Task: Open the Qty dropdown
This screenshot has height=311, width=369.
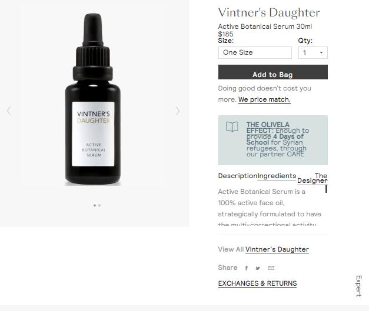Action: (x=313, y=53)
